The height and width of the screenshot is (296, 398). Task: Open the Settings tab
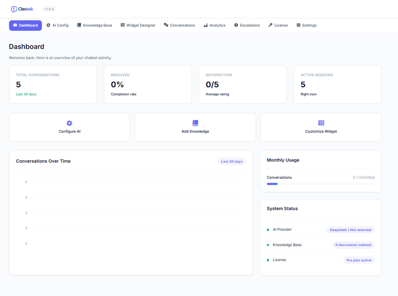pos(307,25)
